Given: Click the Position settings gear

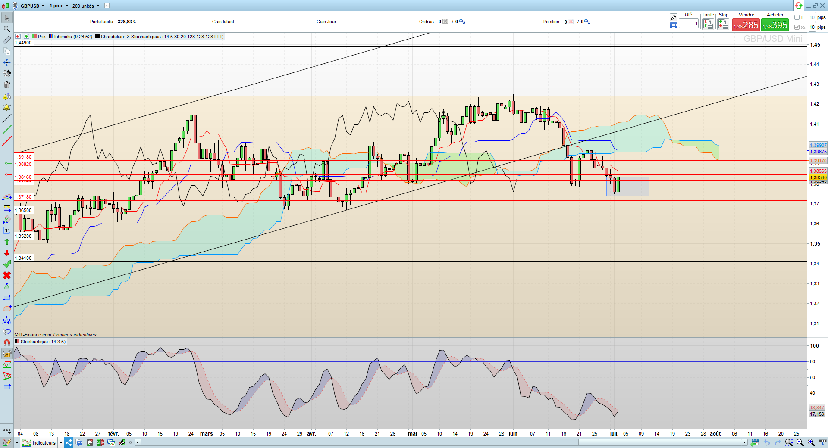Looking at the screenshot, I should tap(587, 22).
